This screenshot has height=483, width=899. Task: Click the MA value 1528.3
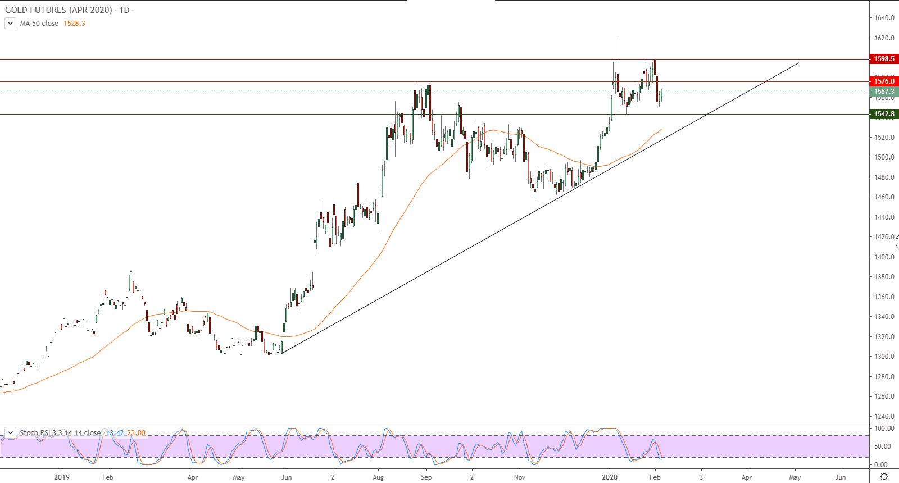click(74, 24)
